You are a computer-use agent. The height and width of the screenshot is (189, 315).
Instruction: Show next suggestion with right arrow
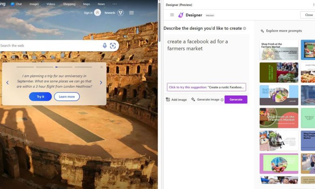pos(101,82)
